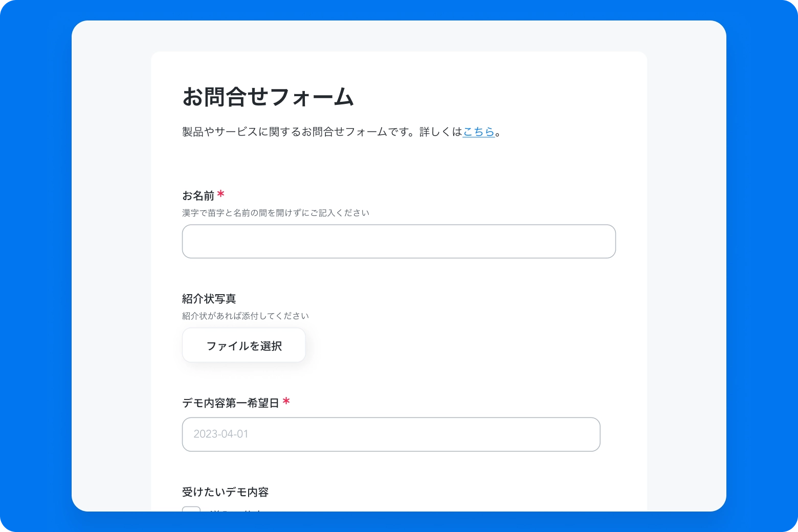Click the お名前 text input field

coord(398,241)
